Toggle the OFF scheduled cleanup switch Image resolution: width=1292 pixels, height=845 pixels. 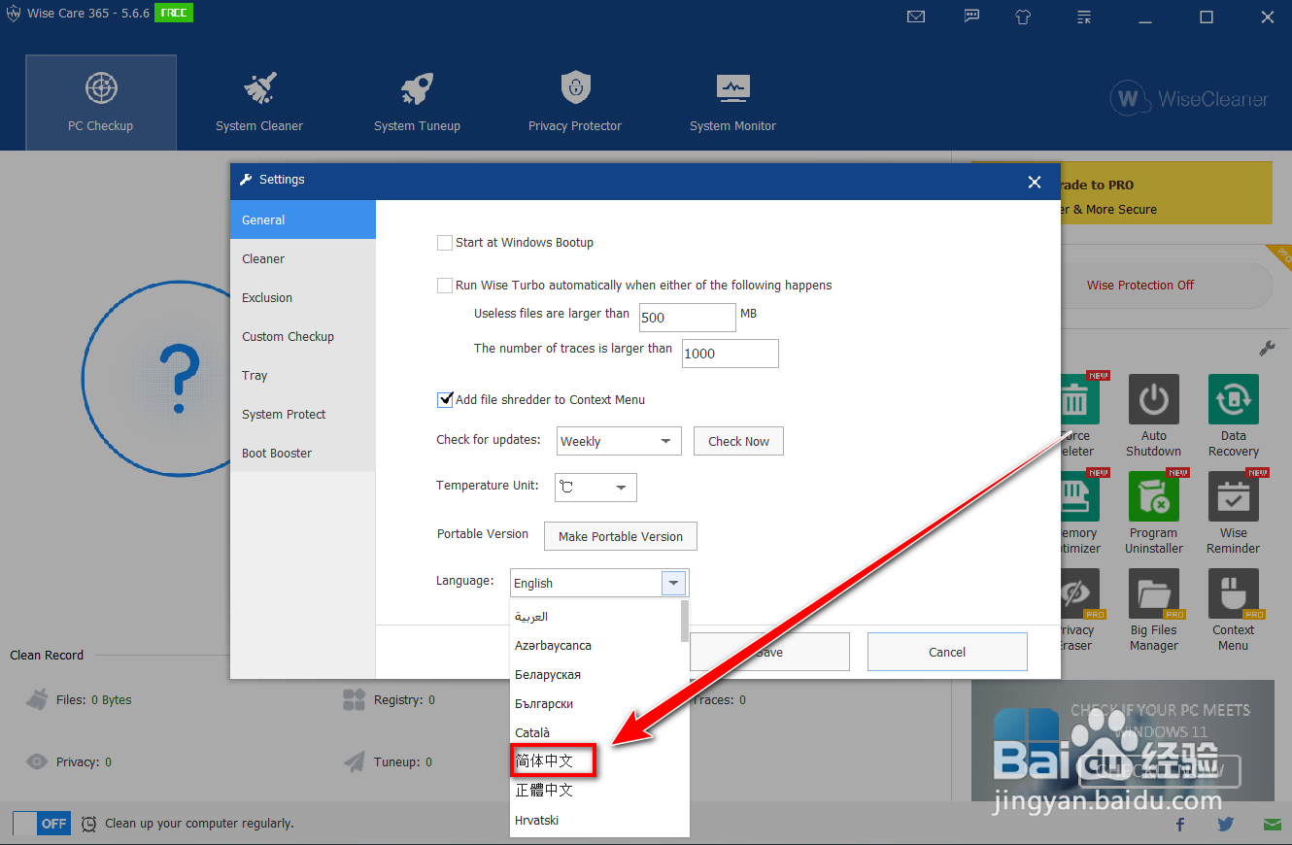point(41,823)
